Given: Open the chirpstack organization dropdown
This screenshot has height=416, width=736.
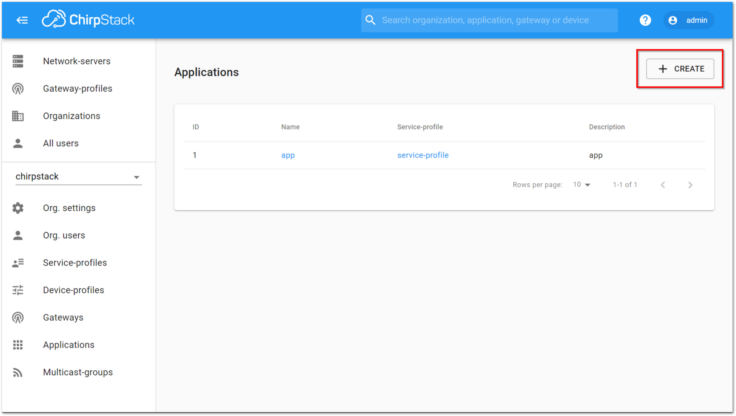Looking at the screenshot, I should pyautogui.click(x=79, y=176).
